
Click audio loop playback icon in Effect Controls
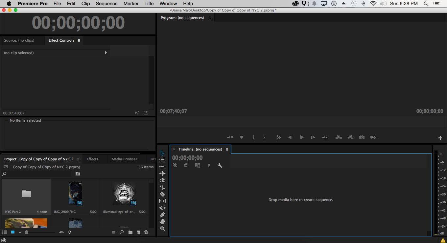[x=137, y=113]
